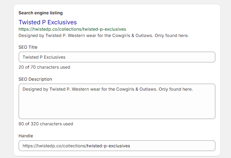Click the https://twistedp.co/collections/ prefix in Handle field
The image size is (231, 158).
click(54, 146)
